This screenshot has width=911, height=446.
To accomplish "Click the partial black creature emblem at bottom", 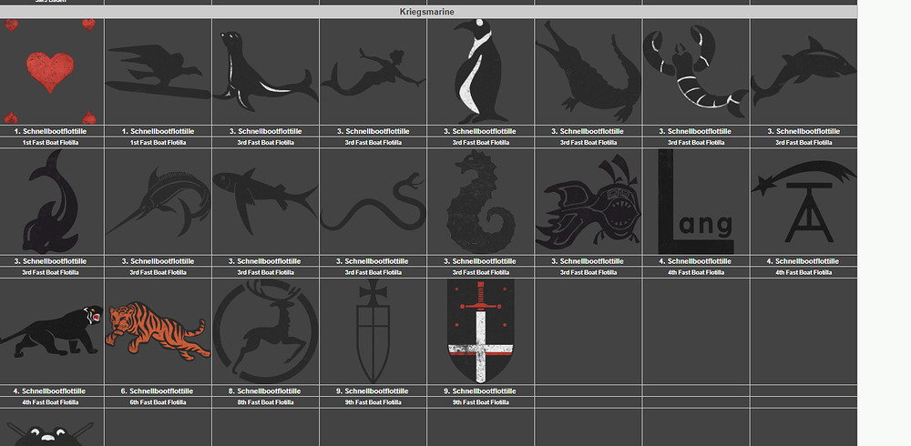I will coord(51,434).
